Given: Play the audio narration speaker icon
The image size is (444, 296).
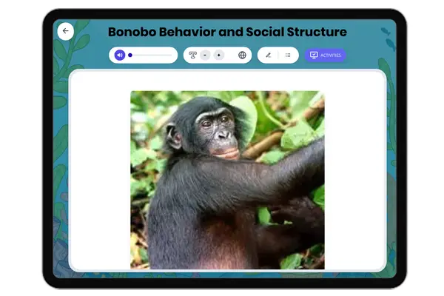Looking at the screenshot, I should coord(120,55).
